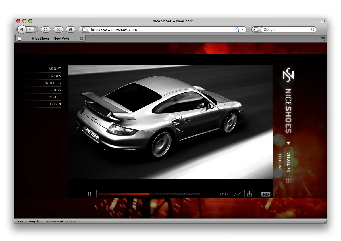Enable HD playback quality

(x=266, y=194)
